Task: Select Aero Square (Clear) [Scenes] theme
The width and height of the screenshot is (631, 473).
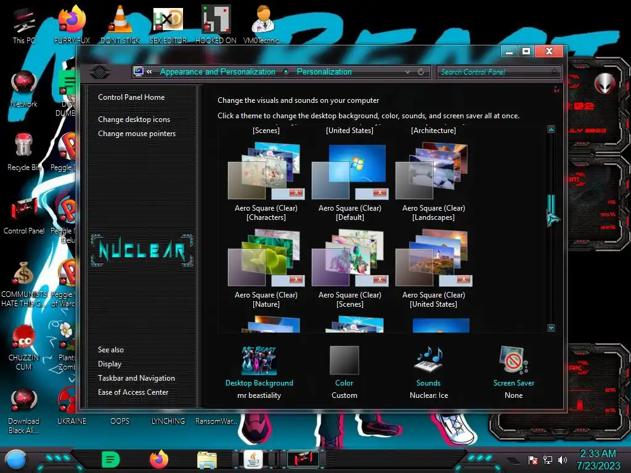Action: pos(350,269)
